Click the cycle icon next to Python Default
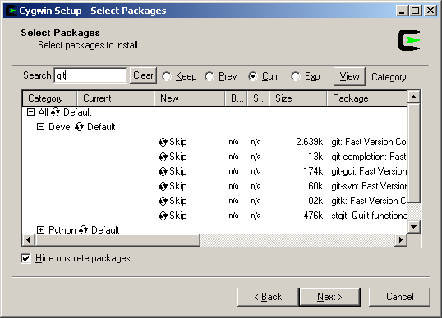 click(83, 229)
